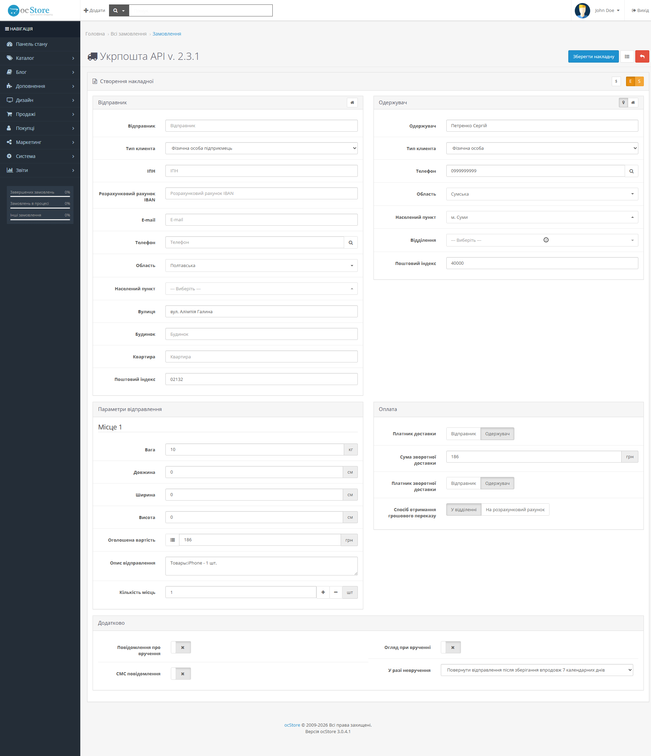Search sender phone with magnifier icon

[x=351, y=243]
